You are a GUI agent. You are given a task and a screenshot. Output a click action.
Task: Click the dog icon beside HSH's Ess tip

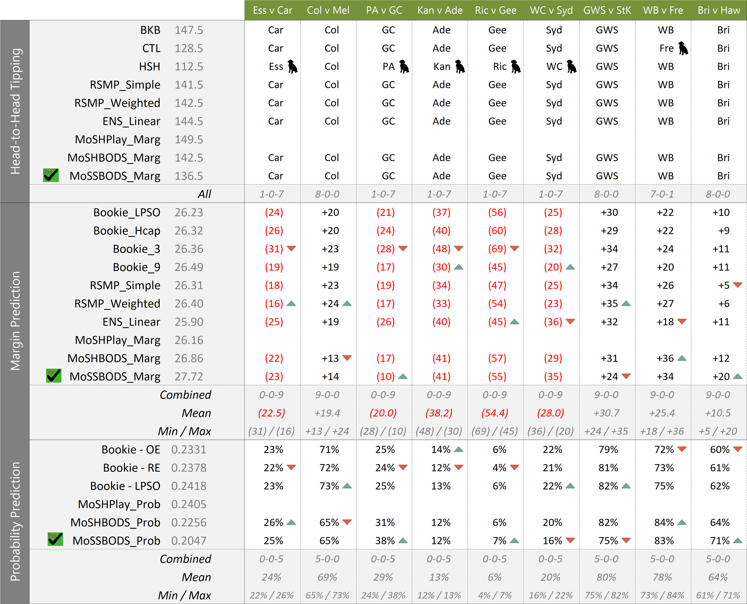(x=293, y=66)
